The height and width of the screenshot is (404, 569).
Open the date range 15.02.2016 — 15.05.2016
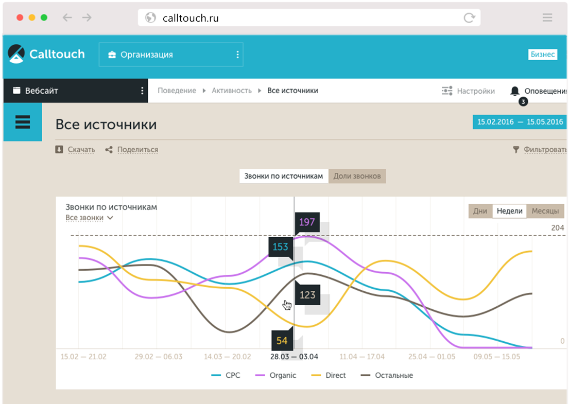click(520, 122)
